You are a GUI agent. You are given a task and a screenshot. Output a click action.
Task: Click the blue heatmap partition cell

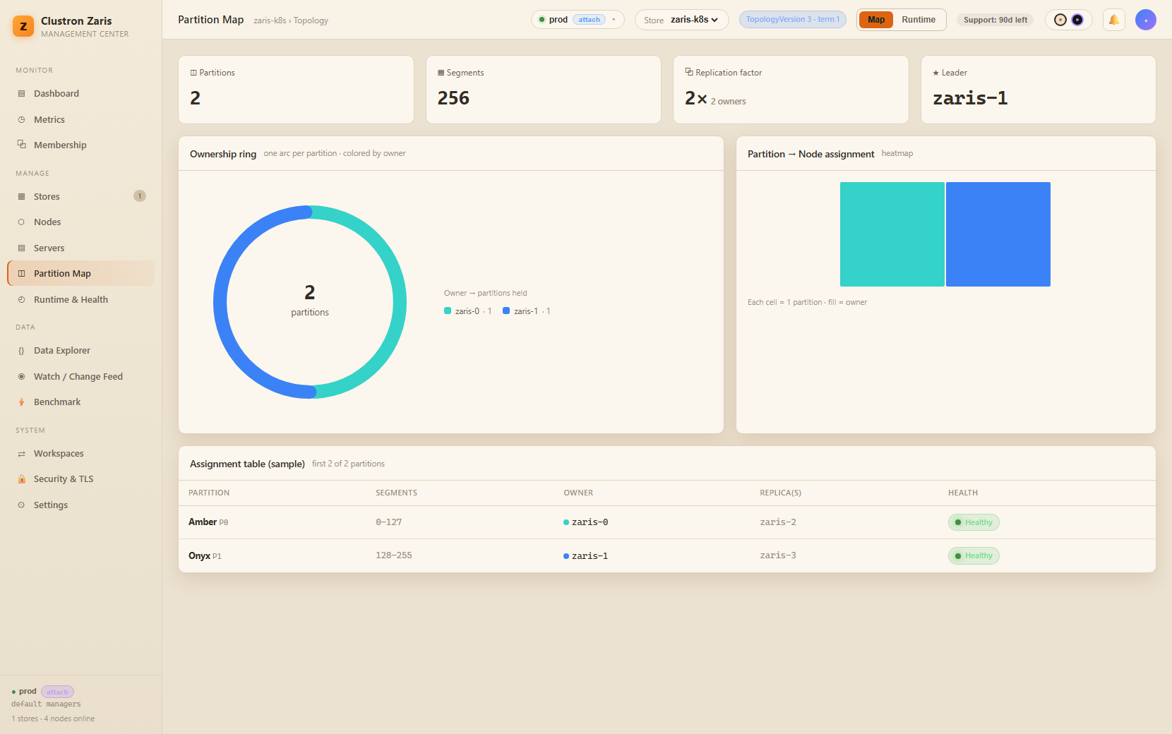click(x=998, y=234)
